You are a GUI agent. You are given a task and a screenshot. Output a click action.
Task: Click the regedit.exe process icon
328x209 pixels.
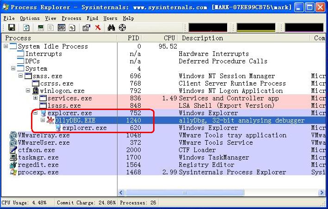pos(13,165)
